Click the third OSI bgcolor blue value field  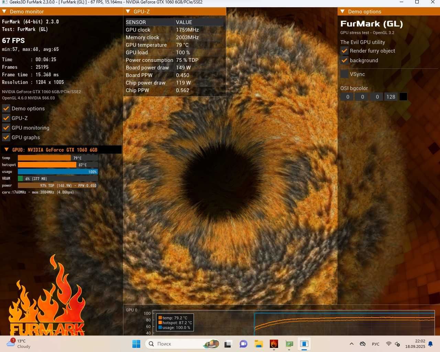[377, 97]
